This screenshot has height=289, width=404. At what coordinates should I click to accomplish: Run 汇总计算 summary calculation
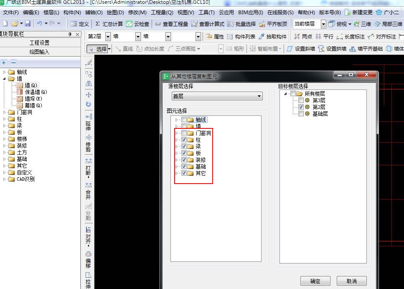pyautogui.click(x=109, y=24)
